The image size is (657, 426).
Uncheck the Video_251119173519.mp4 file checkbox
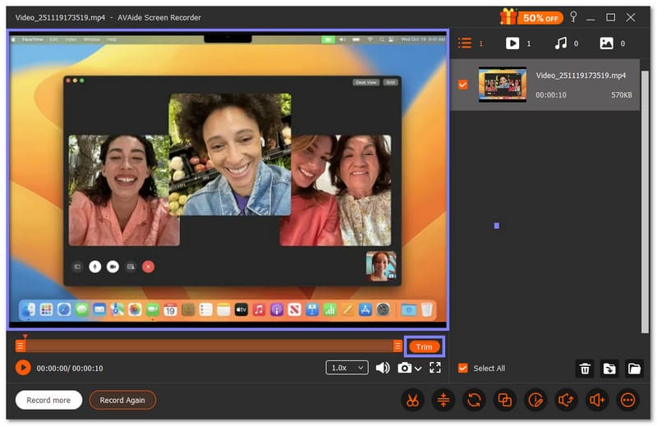[463, 85]
